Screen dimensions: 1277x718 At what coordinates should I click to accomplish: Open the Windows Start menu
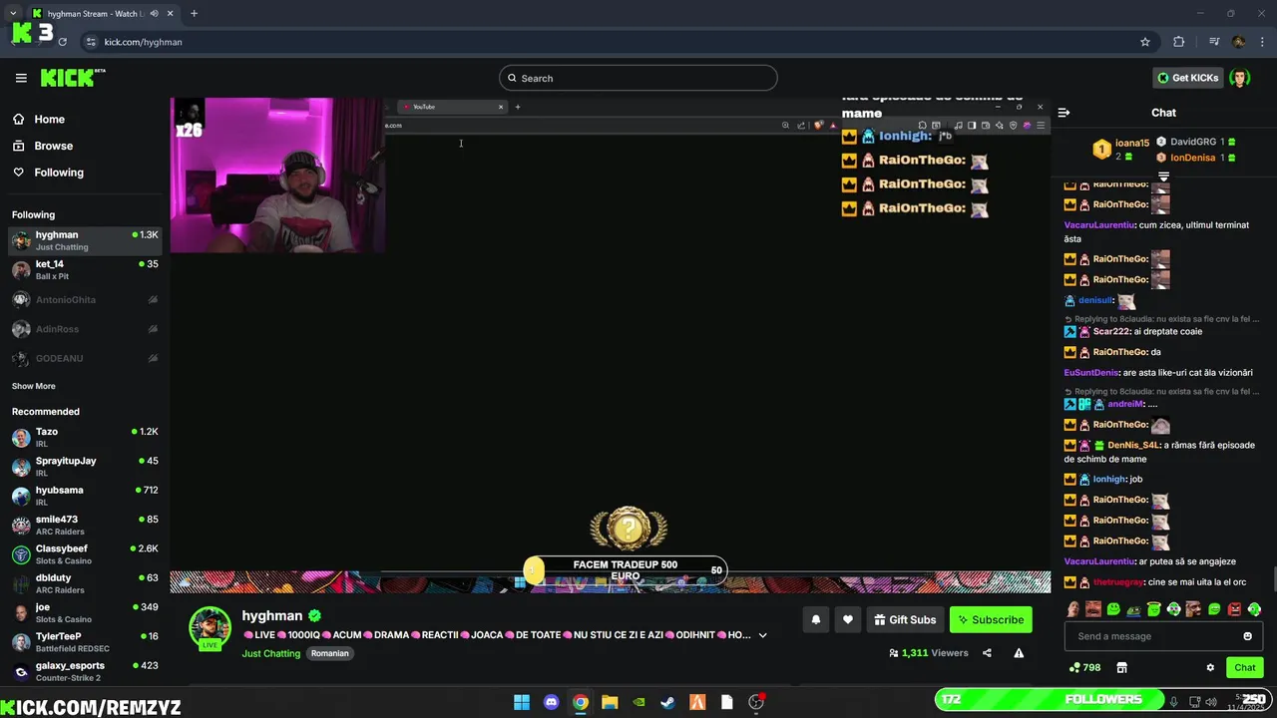[522, 702]
